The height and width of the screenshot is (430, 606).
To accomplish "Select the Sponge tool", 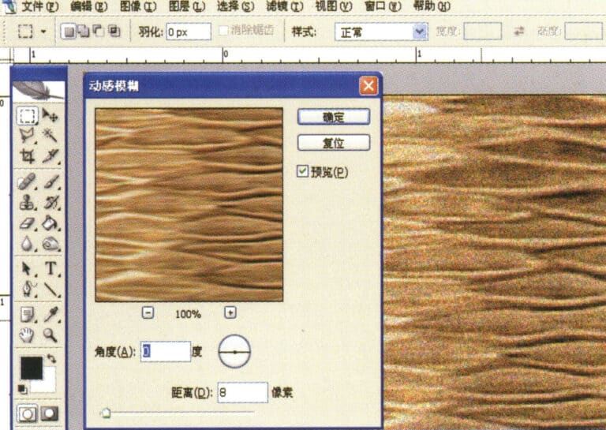I will 50,244.
